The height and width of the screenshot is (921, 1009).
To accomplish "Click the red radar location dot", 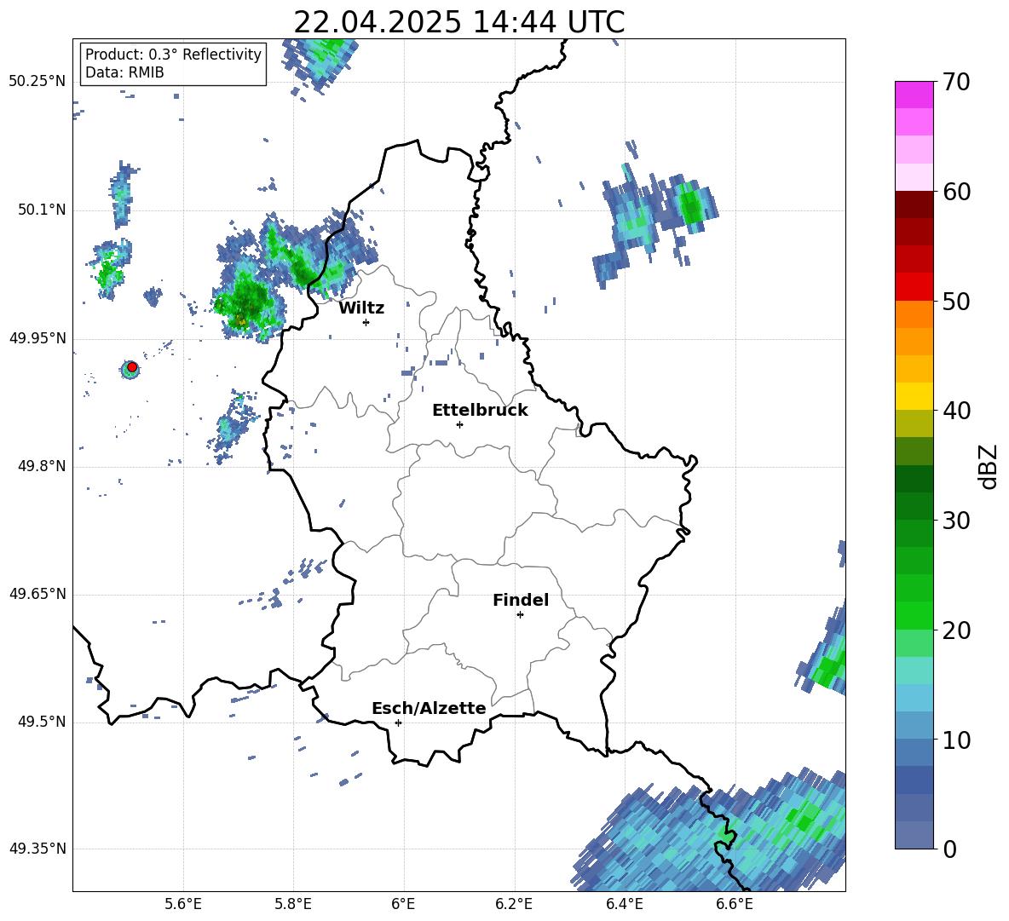I will (132, 367).
